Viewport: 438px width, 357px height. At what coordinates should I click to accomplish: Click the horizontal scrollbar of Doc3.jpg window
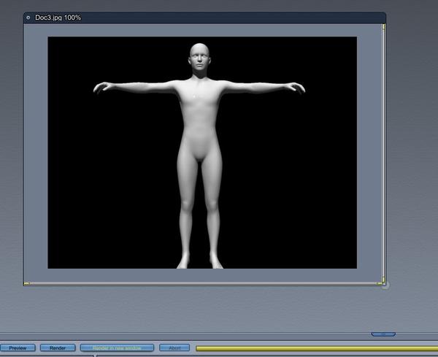pyautogui.click(x=203, y=283)
